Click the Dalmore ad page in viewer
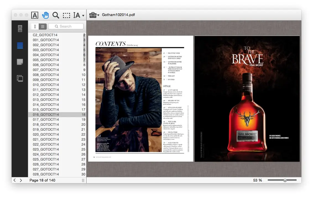 click(x=247, y=99)
